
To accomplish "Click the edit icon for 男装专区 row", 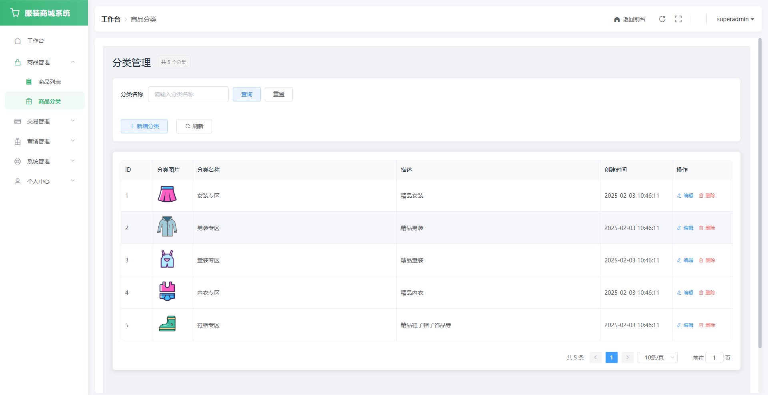I will [x=679, y=228].
